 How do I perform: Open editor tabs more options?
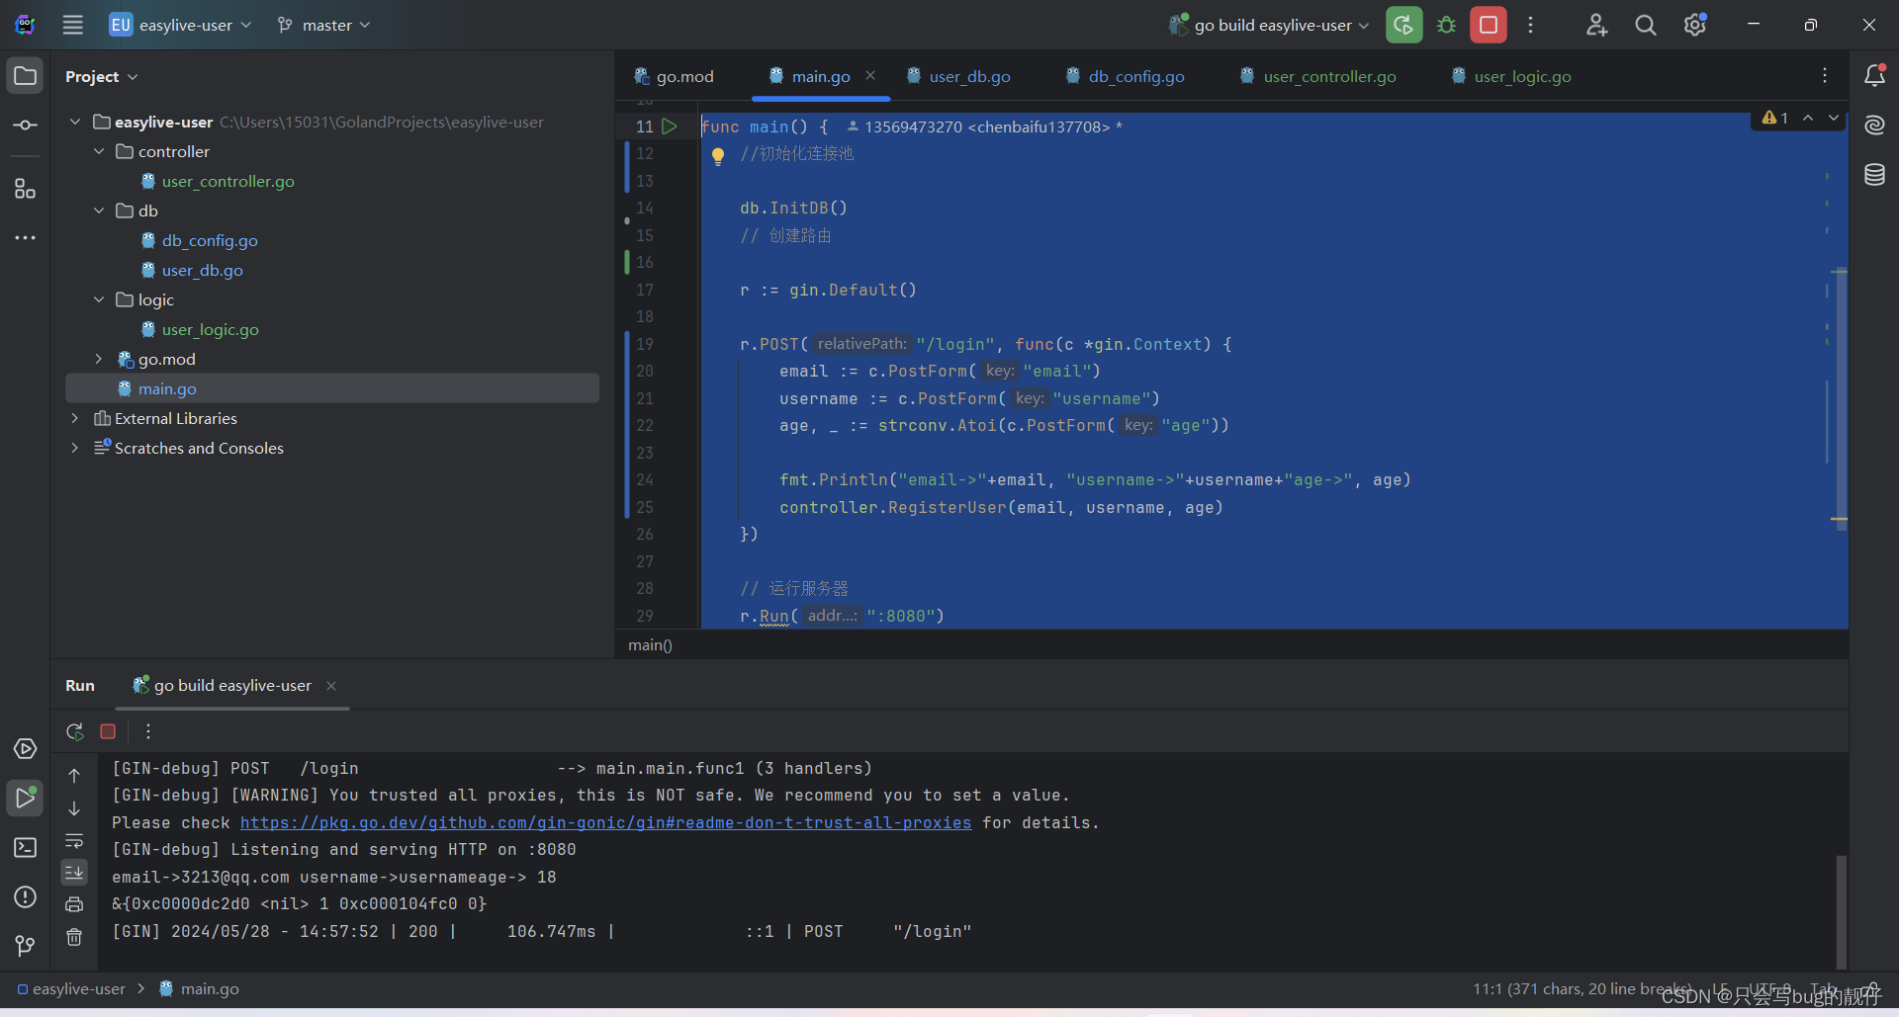[x=1825, y=76]
